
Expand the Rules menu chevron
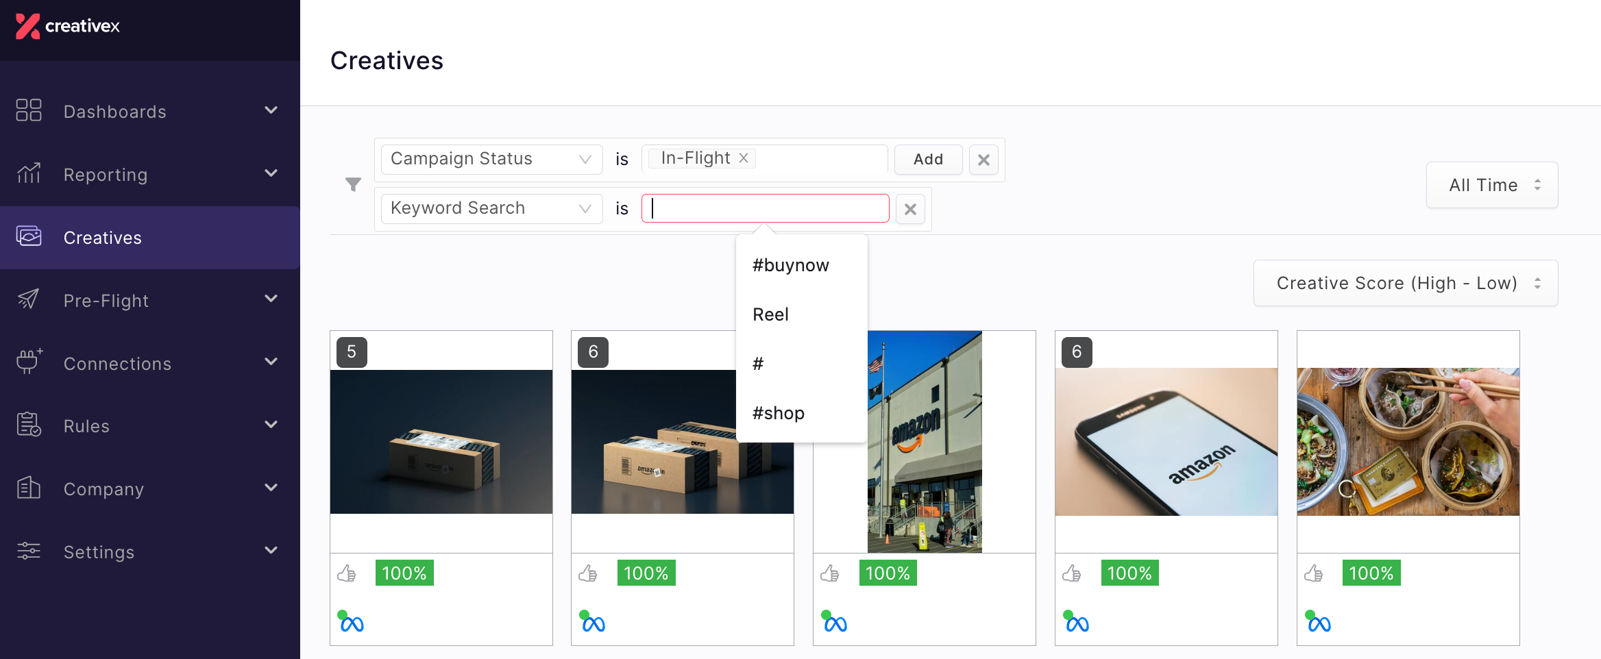coord(271,425)
